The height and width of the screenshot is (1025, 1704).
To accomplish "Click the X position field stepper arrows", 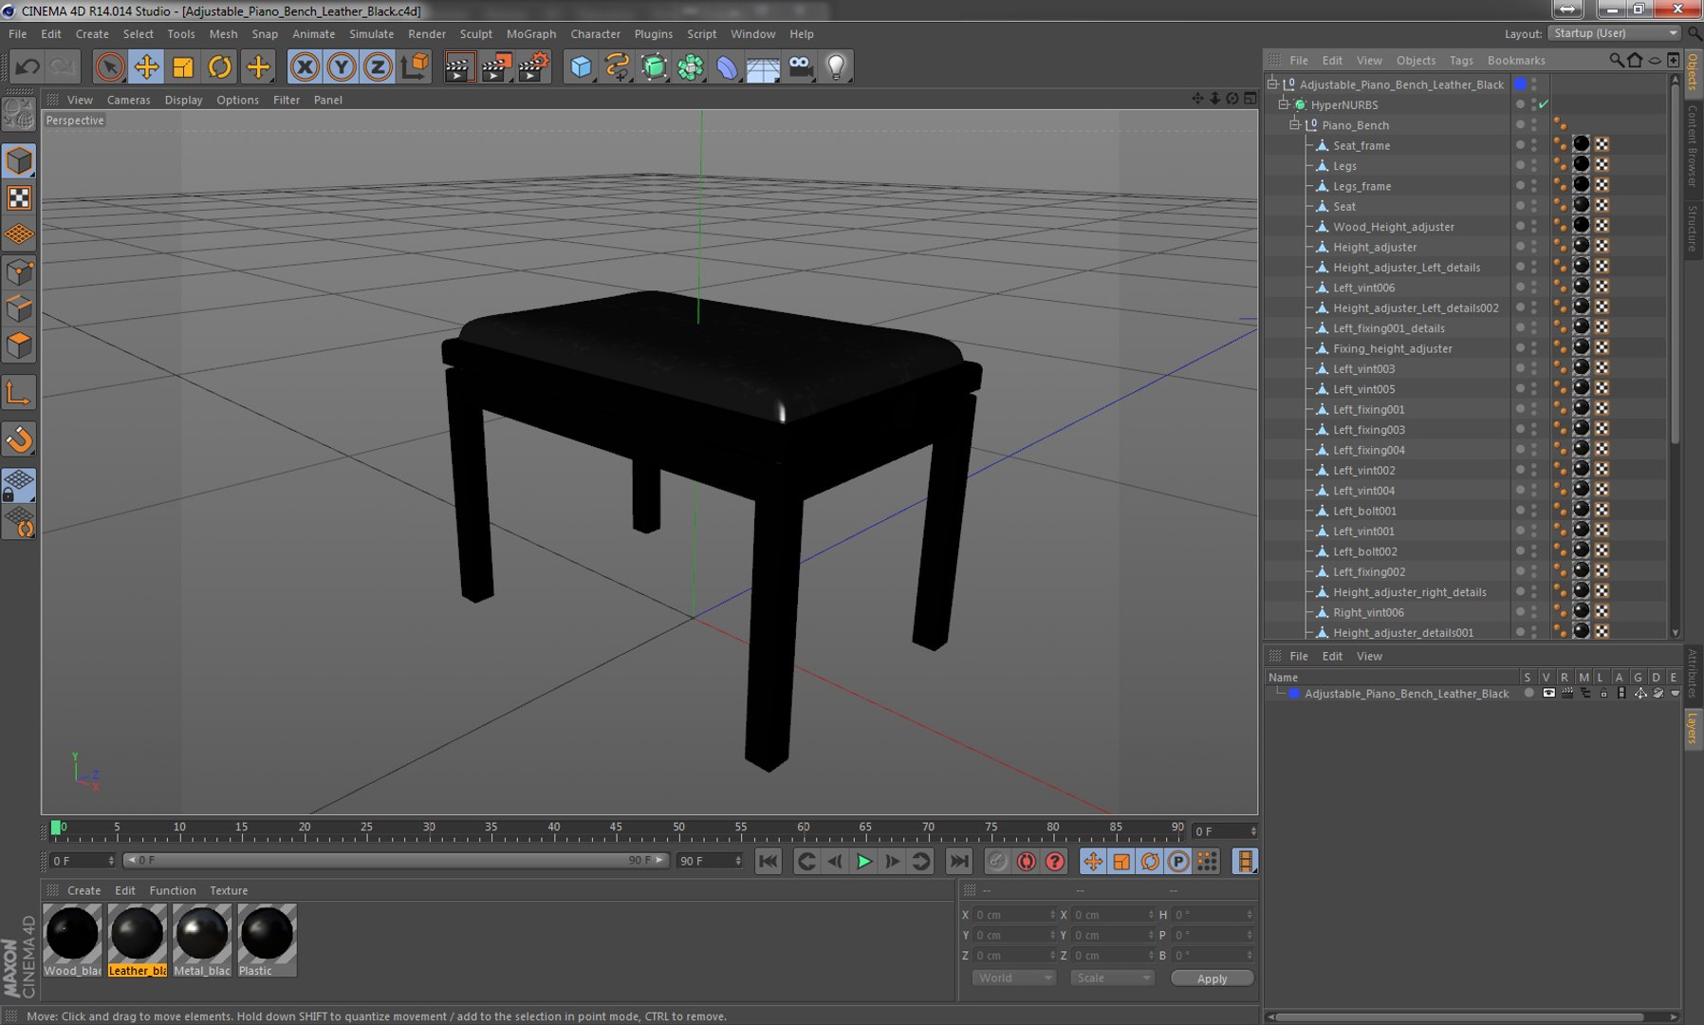I will [1052, 915].
